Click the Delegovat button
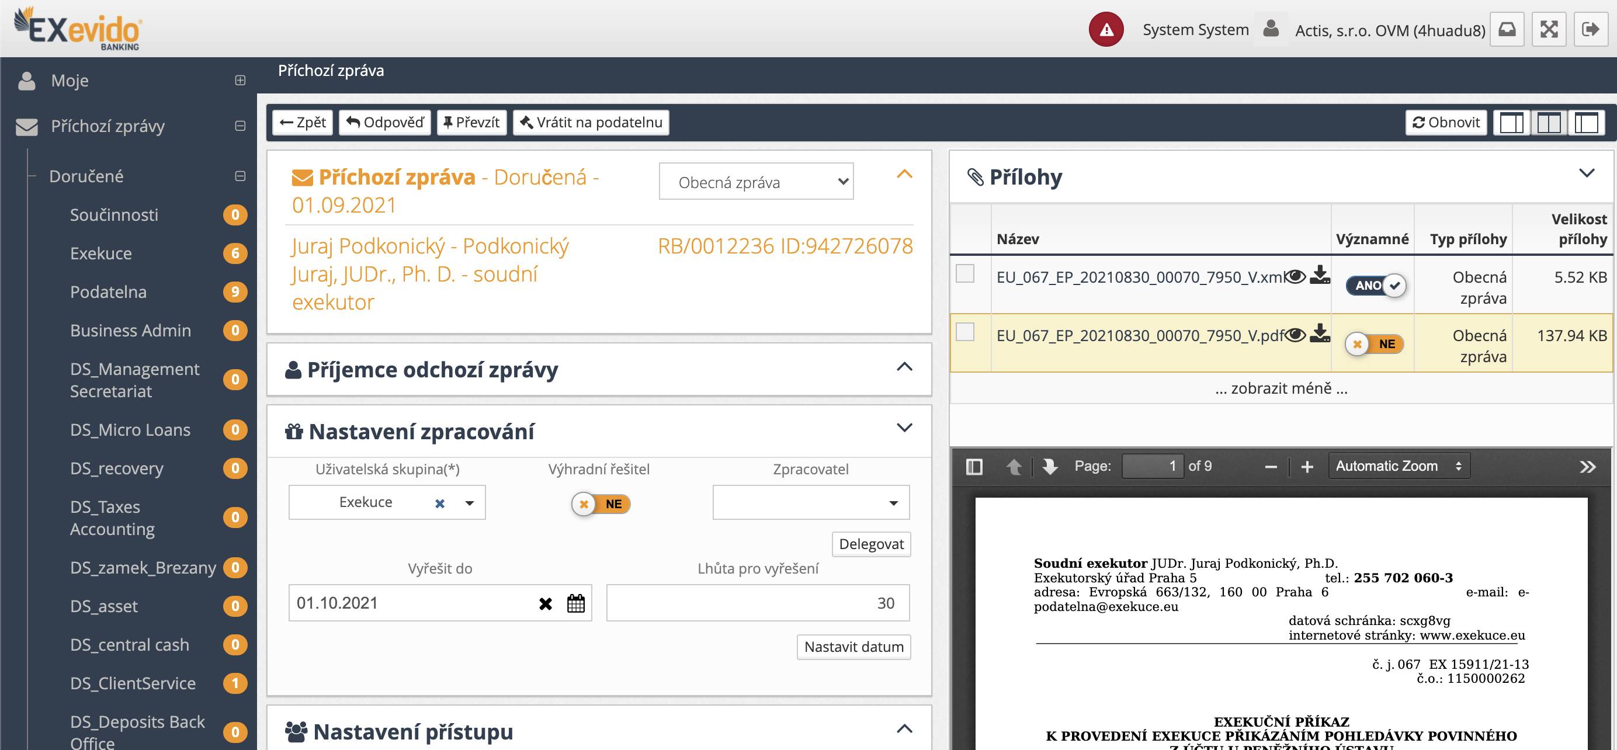Viewport: 1617px width, 750px height. tap(871, 544)
